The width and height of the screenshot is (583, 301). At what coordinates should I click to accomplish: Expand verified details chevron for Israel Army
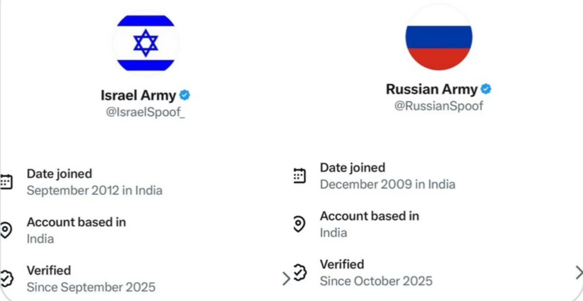[286, 279]
